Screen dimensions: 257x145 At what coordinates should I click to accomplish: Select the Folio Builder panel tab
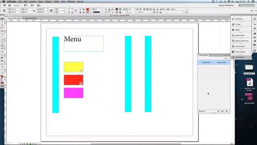point(204,56)
